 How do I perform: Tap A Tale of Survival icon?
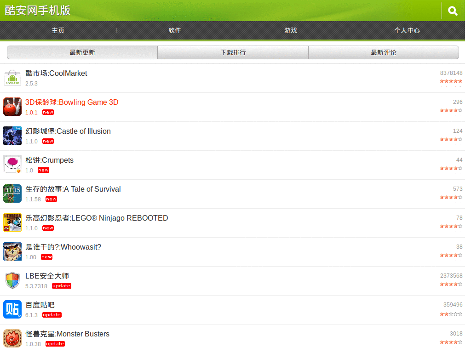pyautogui.click(x=12, y=194)
